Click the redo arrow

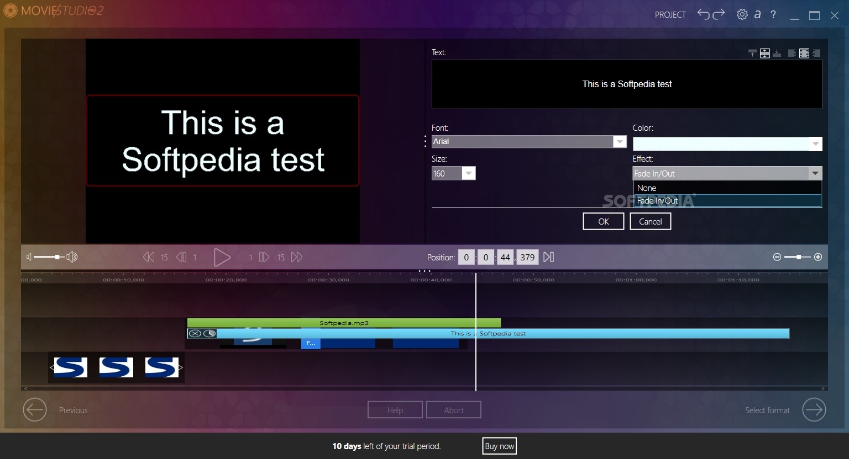pyautogui.click(x=719, y=14)
